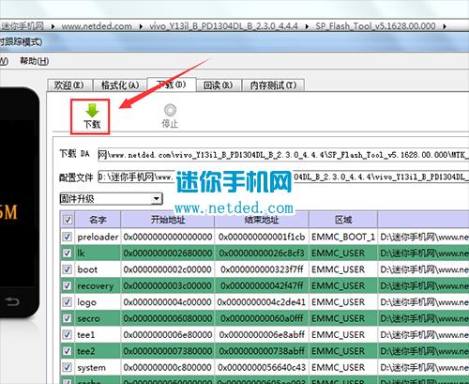Viewport: 469px width, 384px height.
Task: Uncheck the tee1 partition checkbox
Action: [67, 334]
